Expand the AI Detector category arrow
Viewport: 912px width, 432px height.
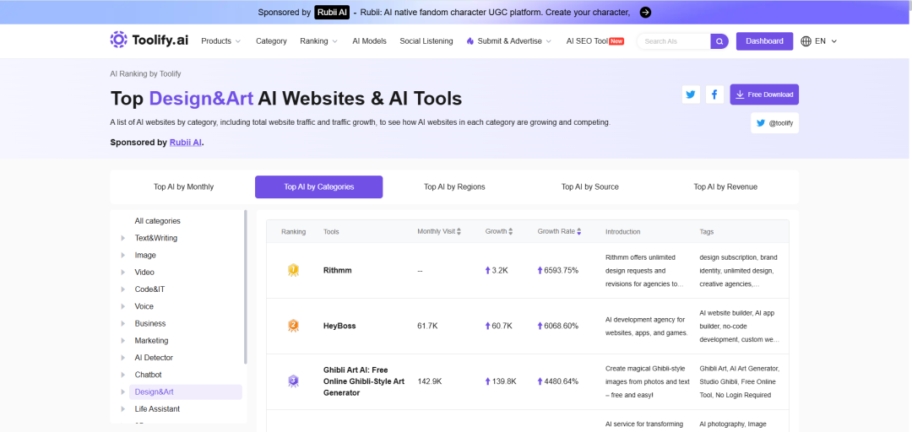(x=122, y=358)
